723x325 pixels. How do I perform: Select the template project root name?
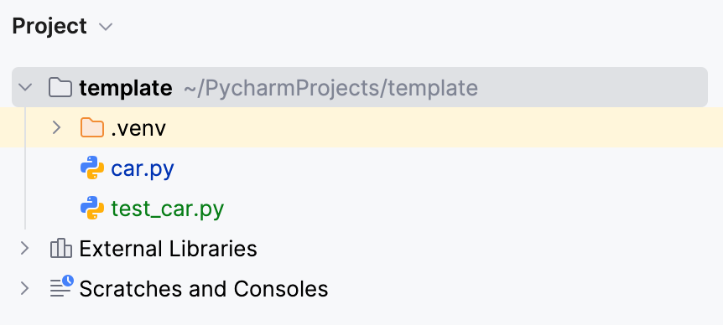point(126,87)
